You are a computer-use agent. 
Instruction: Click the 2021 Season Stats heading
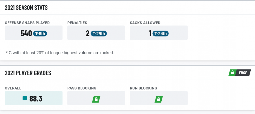pos(26,8)
